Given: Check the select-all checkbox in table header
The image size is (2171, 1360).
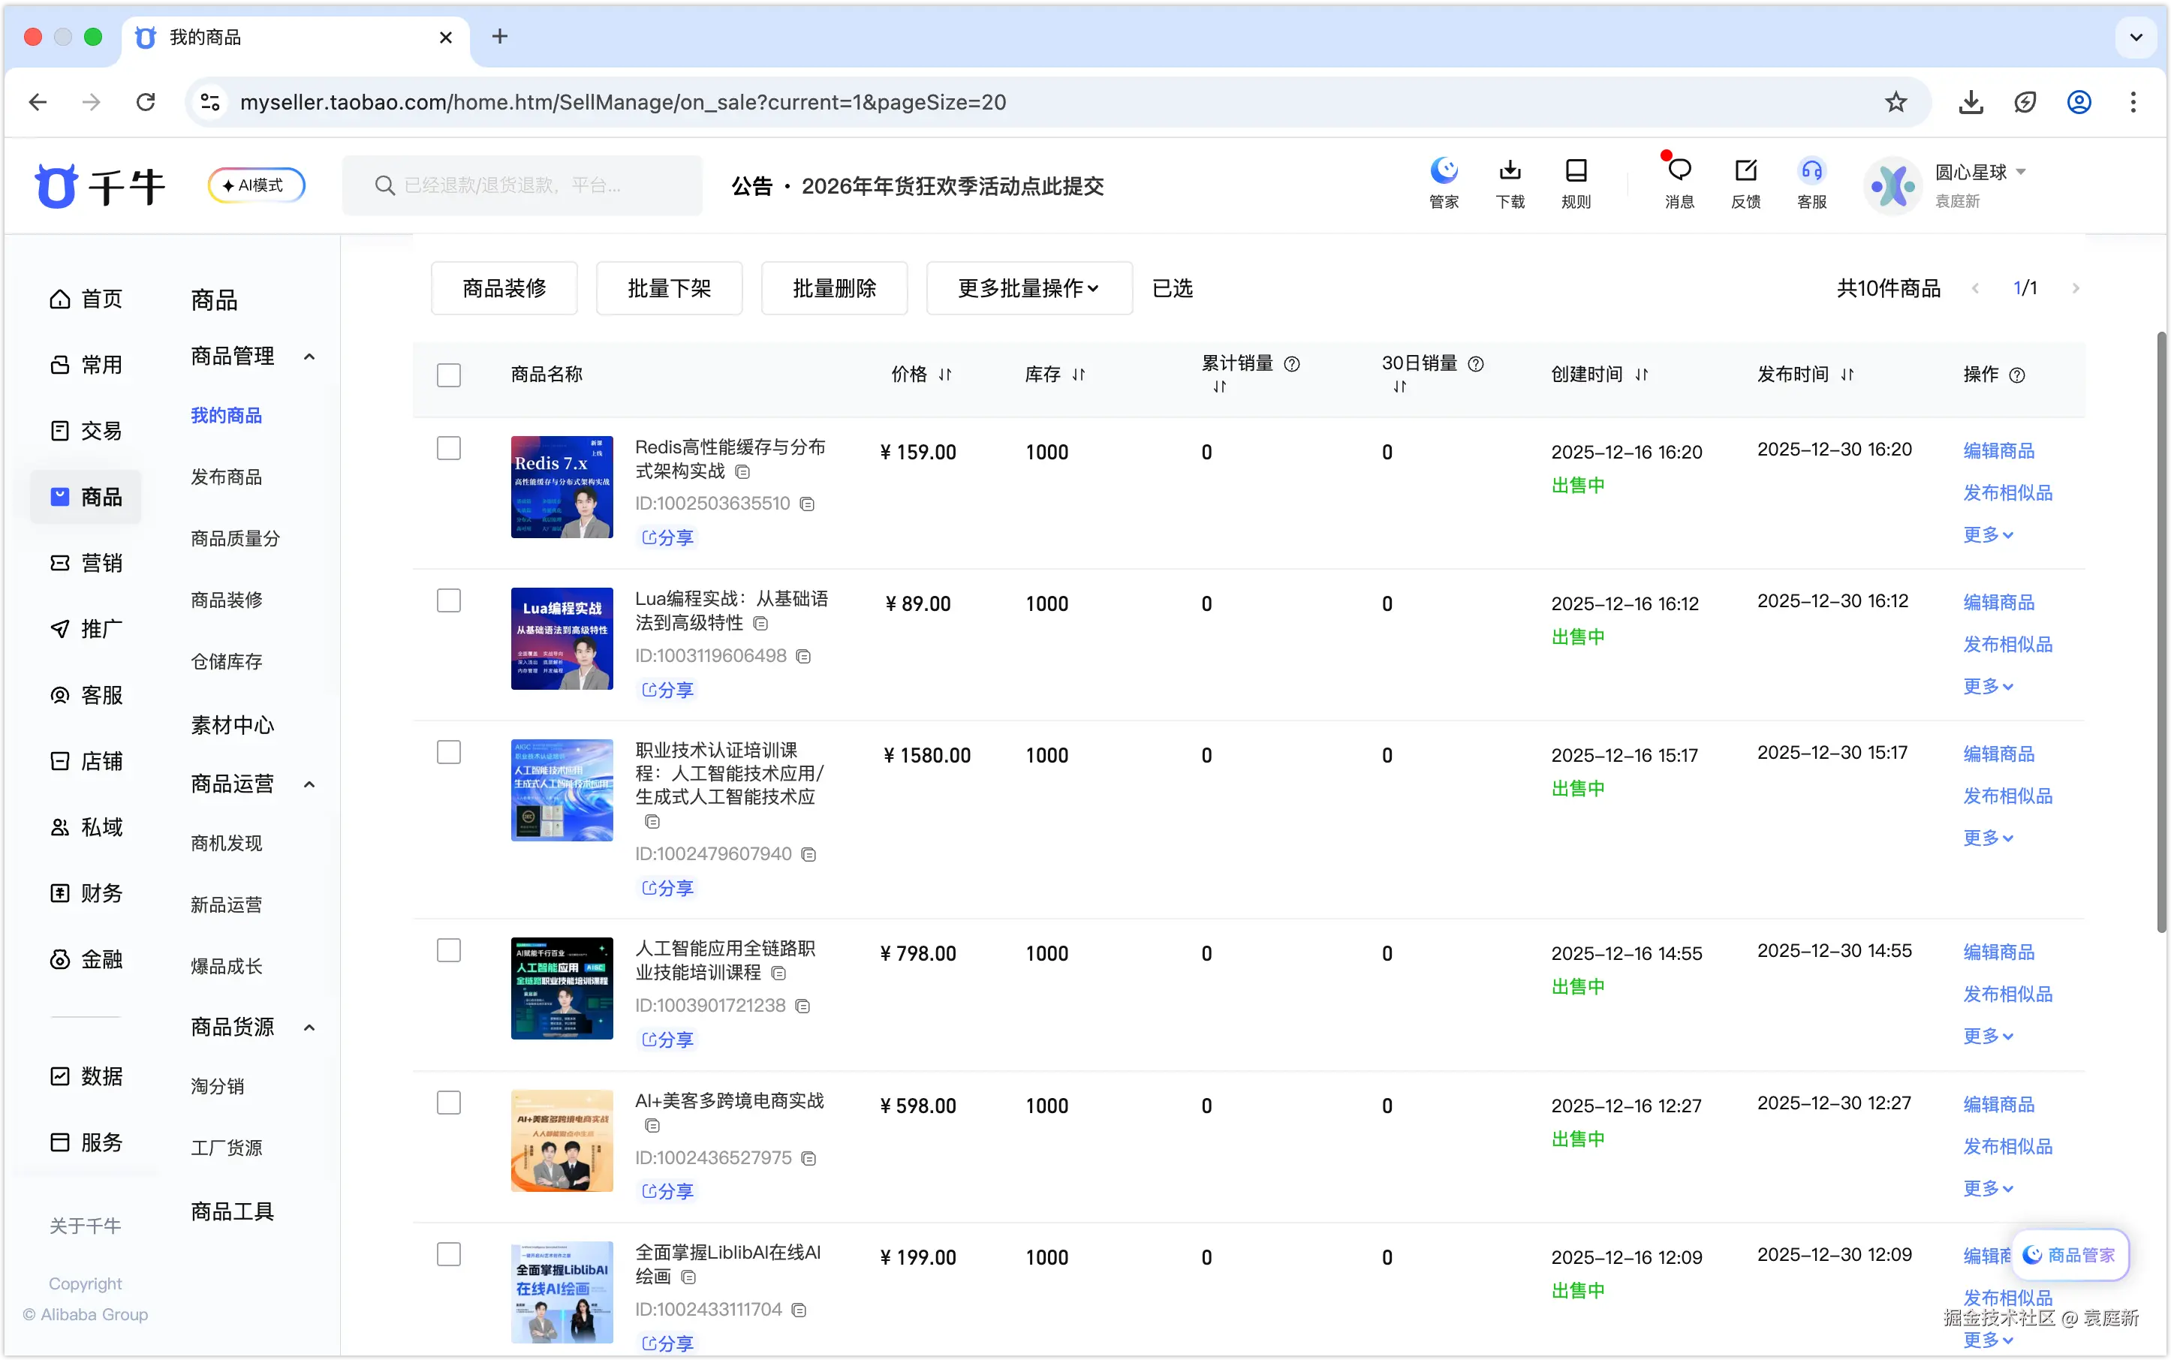Looking at the screenshot, I should 448,375.
